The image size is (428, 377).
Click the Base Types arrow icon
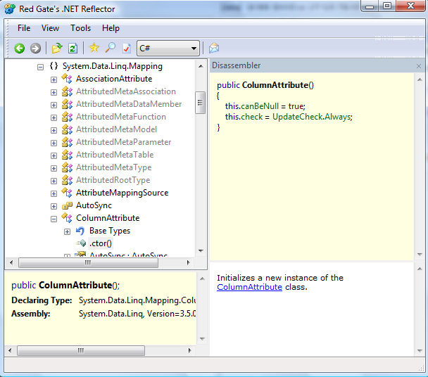[80, 231]
